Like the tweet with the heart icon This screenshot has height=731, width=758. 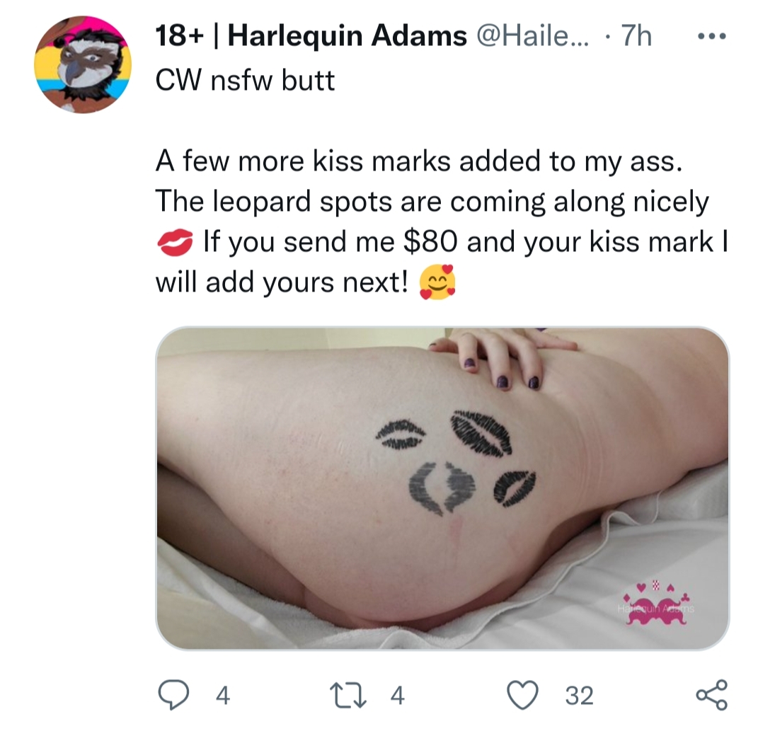[x=523, y=695]
